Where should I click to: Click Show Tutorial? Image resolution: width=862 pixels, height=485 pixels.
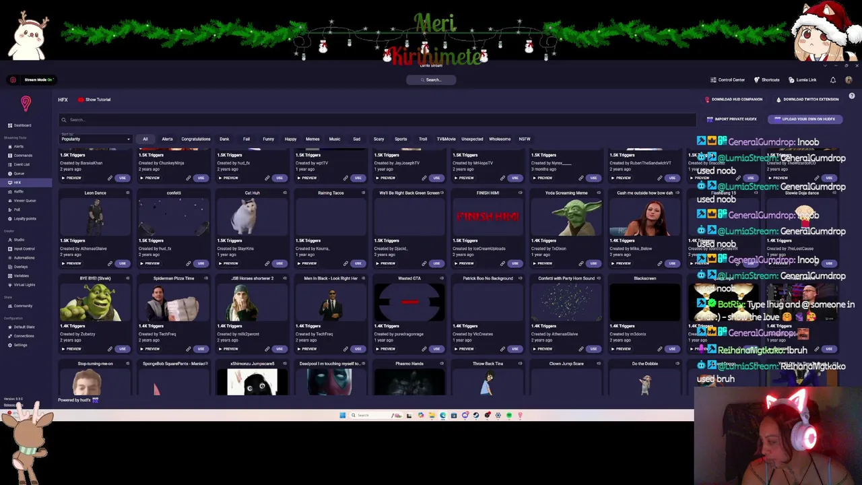(94, 100)
